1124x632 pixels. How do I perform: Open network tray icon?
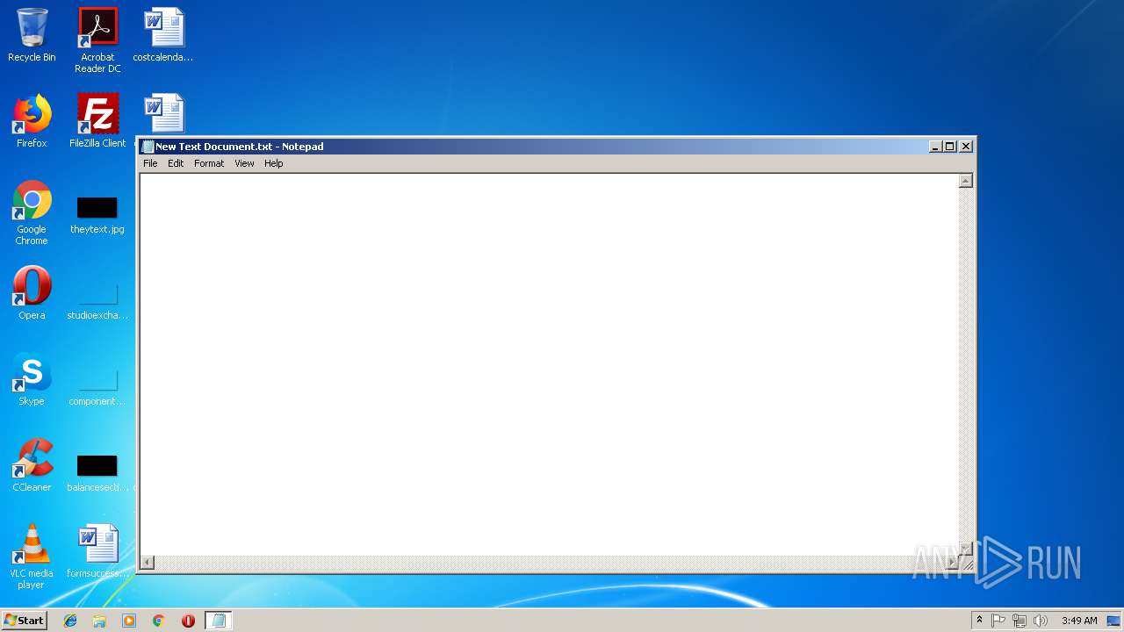pos(1020,621)
